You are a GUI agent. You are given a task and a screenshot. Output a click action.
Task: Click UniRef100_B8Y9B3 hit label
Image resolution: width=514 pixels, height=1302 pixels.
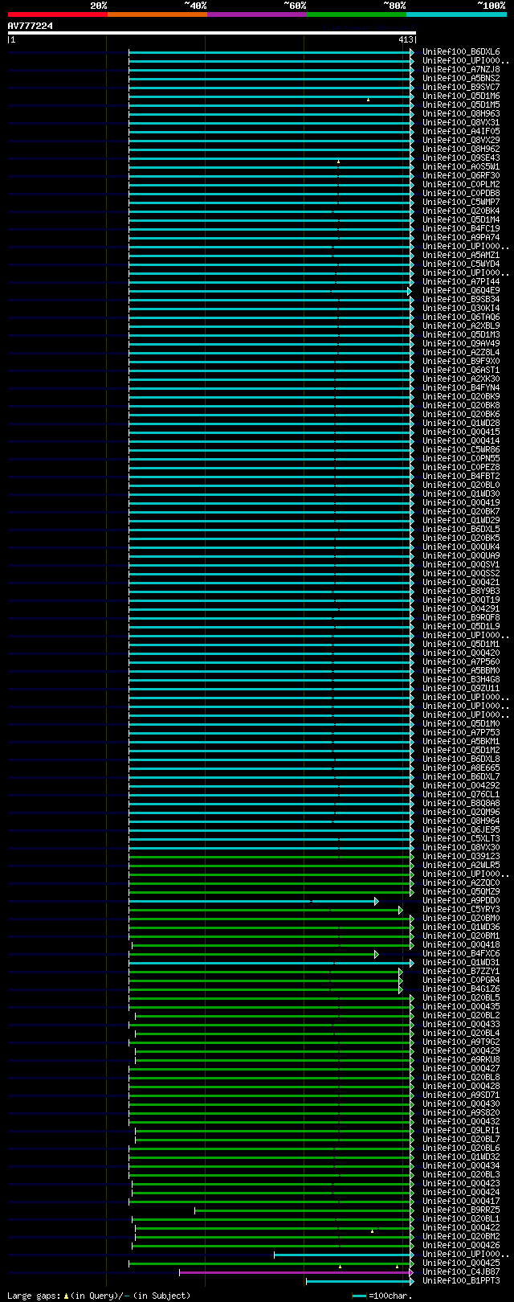(x=461, y=592)
